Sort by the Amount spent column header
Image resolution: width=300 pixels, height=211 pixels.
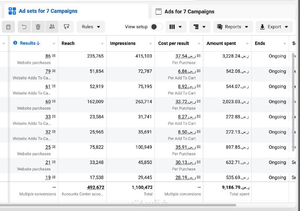[221, 43]
